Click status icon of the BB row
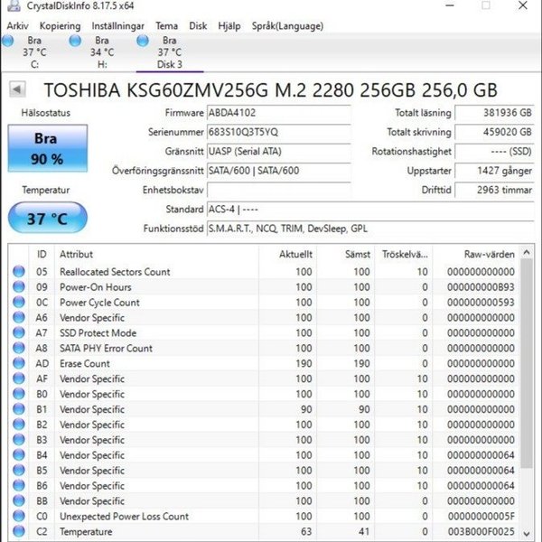This screenshot has height=542, width=542. point(19,500)
